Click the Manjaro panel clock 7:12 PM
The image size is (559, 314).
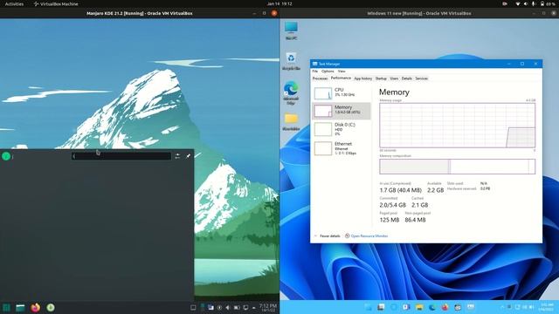(x=268, y=307)
